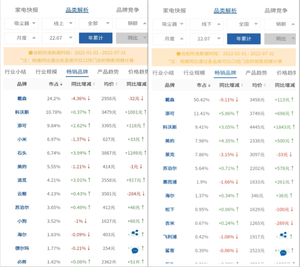Select 品类解析 tab in left panel
The height and width of the screenshot is (267, 300).
[77, 10]
